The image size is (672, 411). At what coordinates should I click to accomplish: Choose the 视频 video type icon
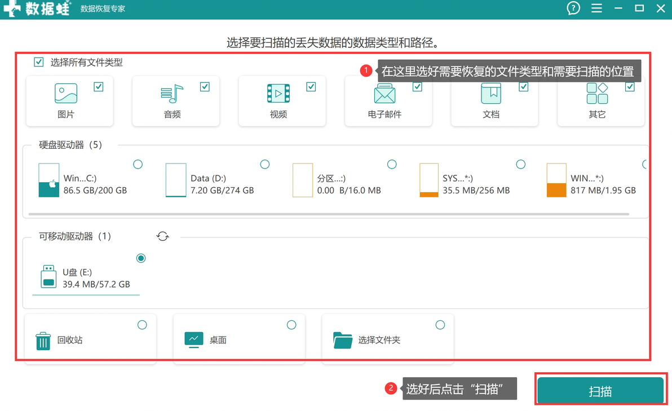pos(278,94)
